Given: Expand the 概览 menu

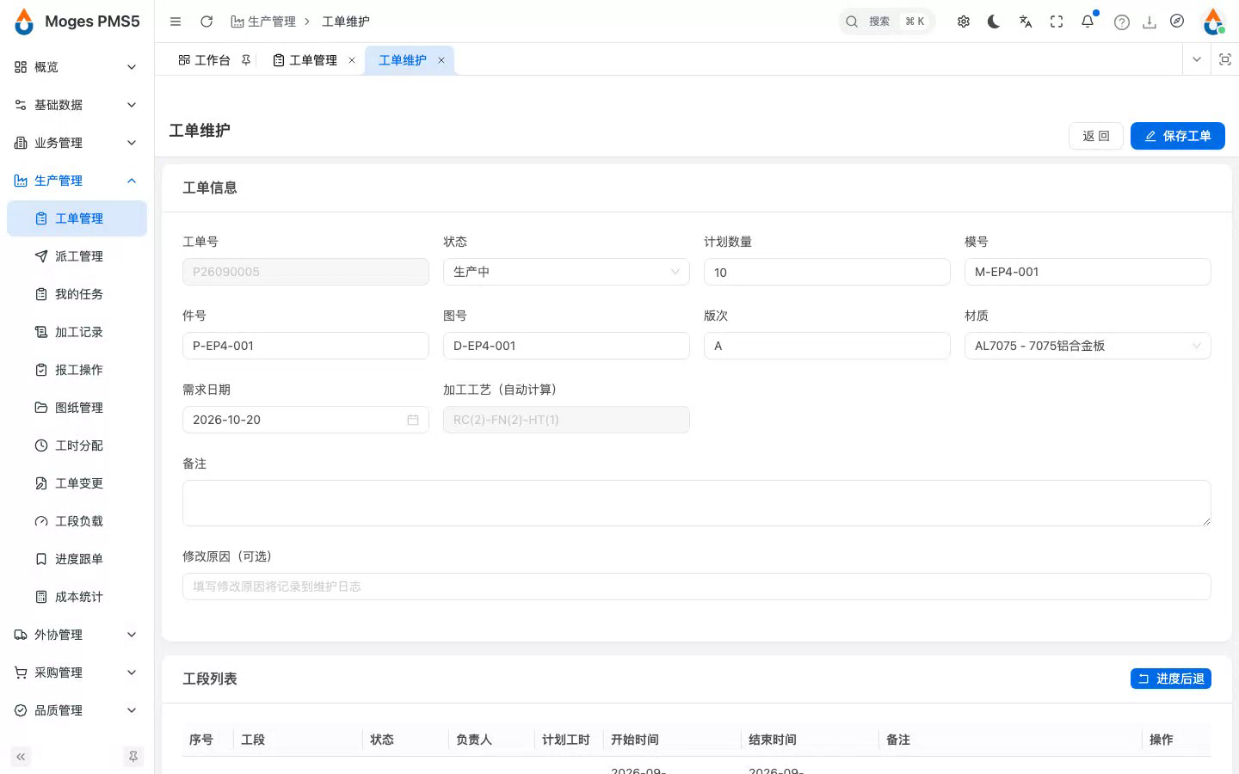Looking at the screenshot, I should (x=77, y=67).
